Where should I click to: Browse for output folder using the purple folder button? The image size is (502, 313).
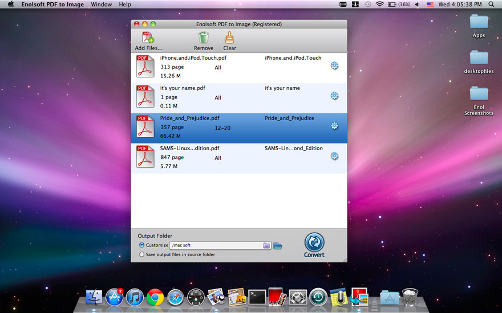point(266,245)
